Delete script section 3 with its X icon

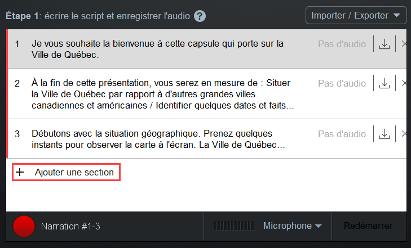click(404, 134)
